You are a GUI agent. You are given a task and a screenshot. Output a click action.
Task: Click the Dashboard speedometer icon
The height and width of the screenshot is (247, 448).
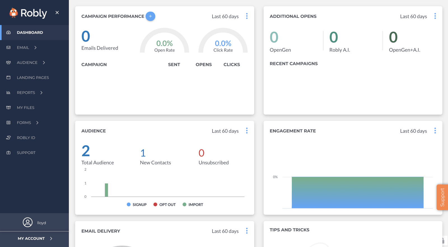click(x=8, y=32)
